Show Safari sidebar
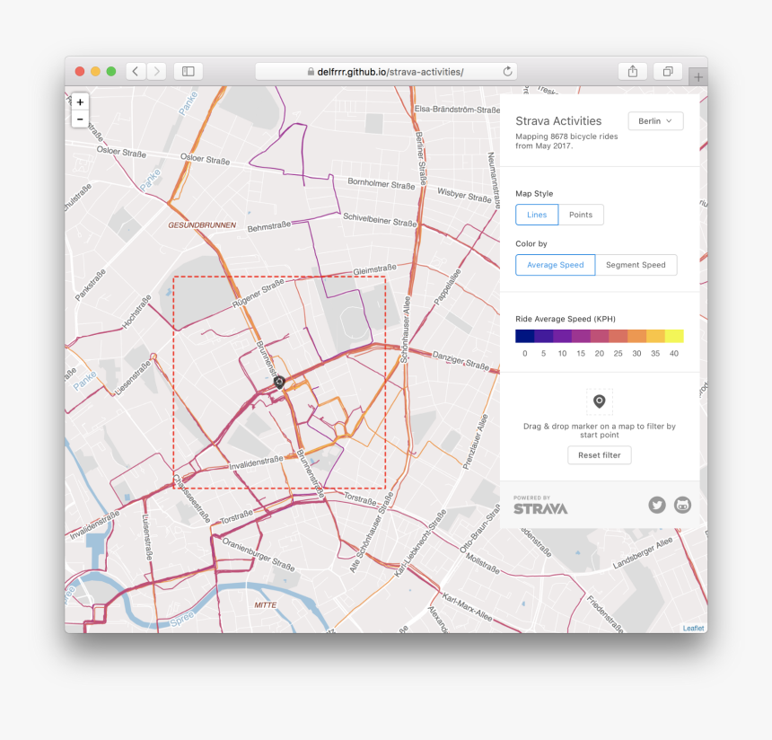Viewport: 772px width, 740px height. pos(189,71)
